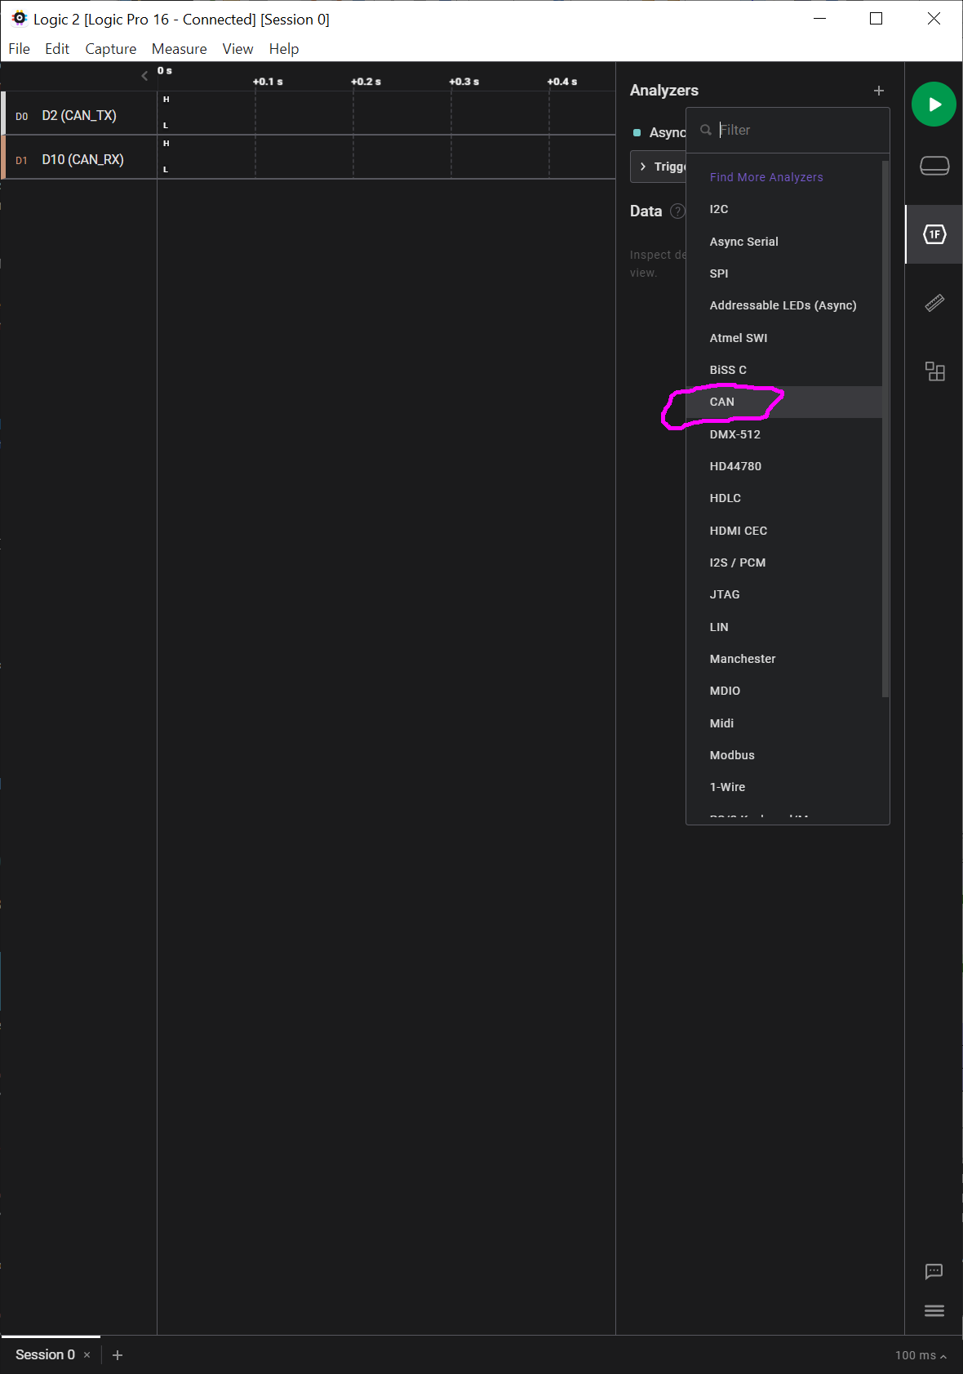Expand the Trigger view chevron
Image resolution: width=963 pixels, height=1374 pixels.
(x=643, y=167)
